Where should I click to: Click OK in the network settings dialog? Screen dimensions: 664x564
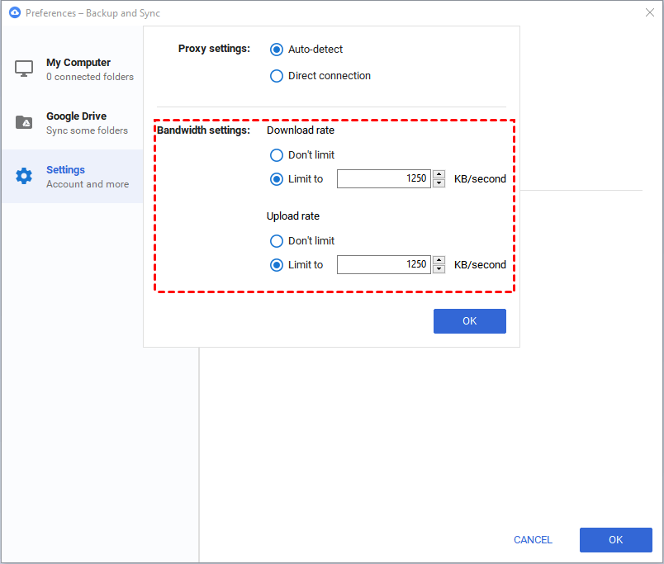pyautogui.click(x=470, y=321)
